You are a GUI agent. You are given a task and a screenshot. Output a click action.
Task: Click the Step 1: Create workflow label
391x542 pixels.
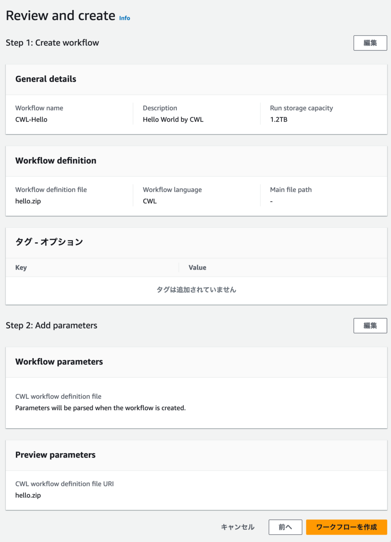[x=53, y=43]
